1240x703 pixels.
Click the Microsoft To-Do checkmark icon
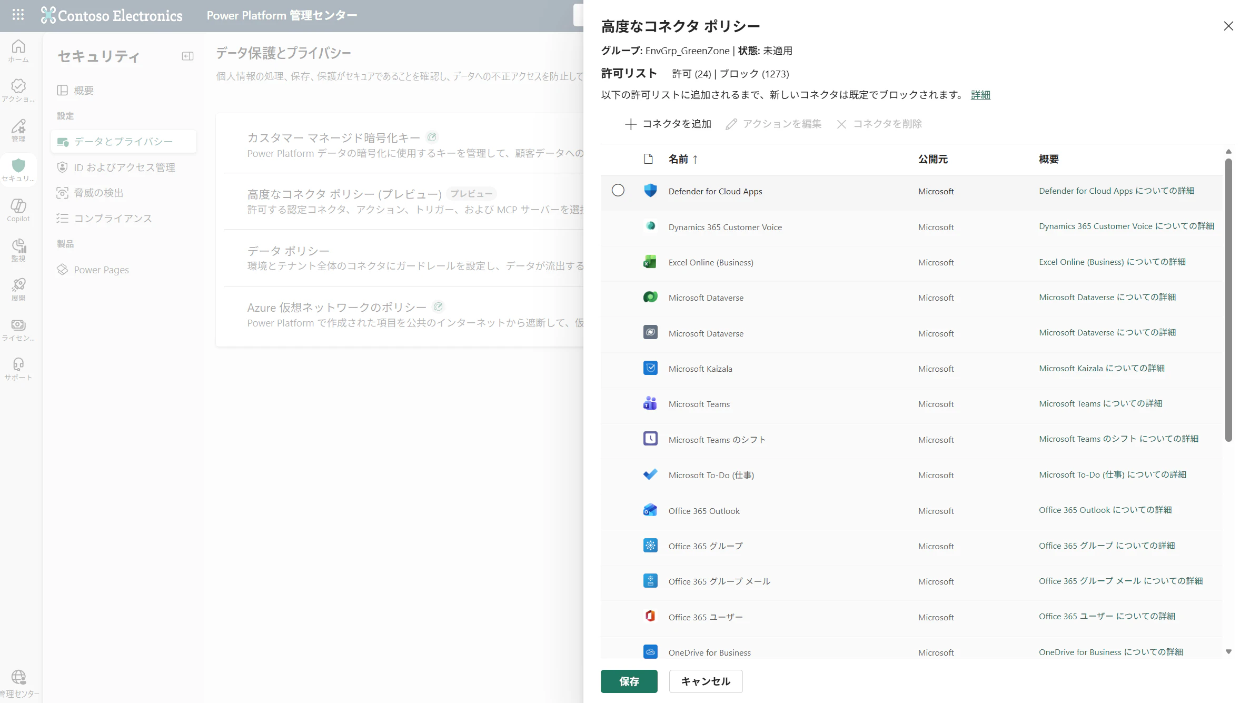(x=650, y=474)
